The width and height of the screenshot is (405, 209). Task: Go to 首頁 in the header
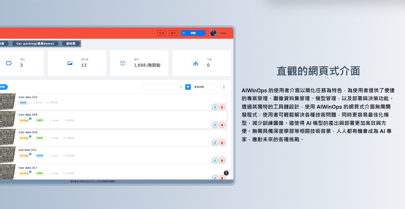pyautogui.click(x=162, y=33)
